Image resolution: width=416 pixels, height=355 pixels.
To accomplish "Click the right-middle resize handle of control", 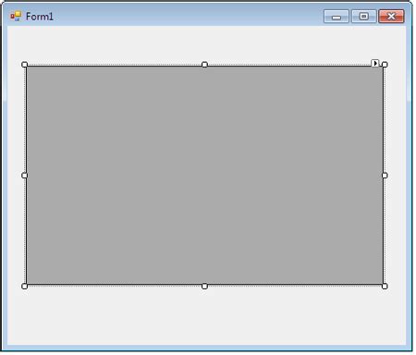I will point(385,176).
